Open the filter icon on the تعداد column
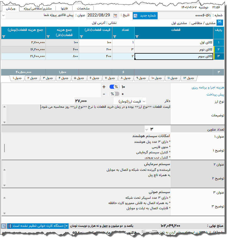 click(x=114, y=37)
